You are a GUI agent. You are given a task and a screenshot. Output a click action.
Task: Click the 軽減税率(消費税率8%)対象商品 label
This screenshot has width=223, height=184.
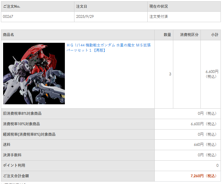click(29, 134)
